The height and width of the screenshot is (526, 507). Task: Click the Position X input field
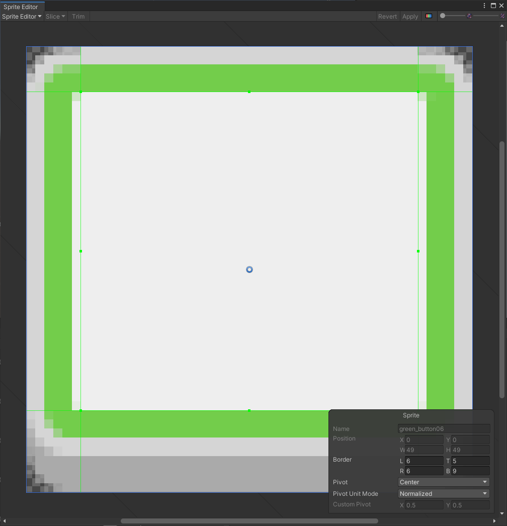pos(424,440)
